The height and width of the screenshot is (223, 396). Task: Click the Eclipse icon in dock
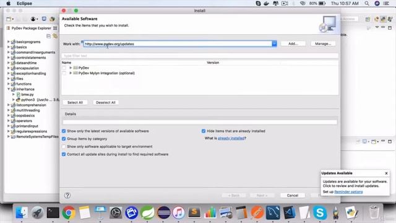[163, 212]
